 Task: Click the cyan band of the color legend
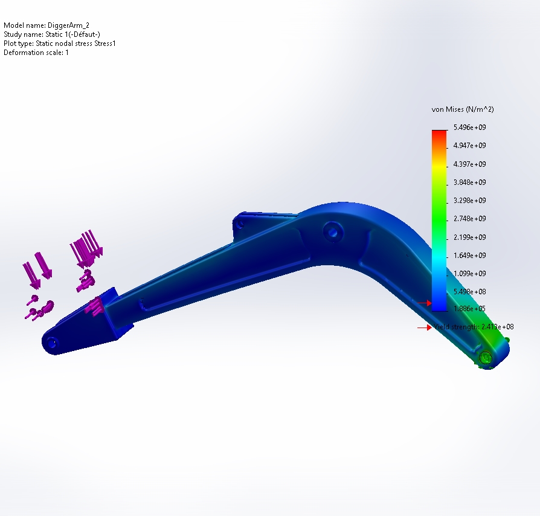439,260
